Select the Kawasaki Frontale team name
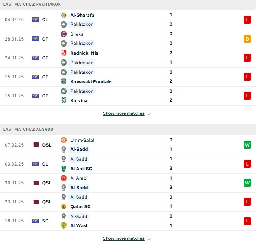 click(91, 81)
